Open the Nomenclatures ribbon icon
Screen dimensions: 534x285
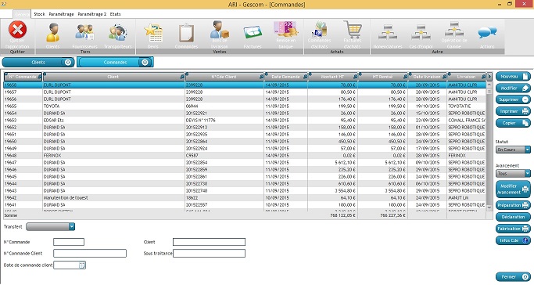tap(388, 33)
